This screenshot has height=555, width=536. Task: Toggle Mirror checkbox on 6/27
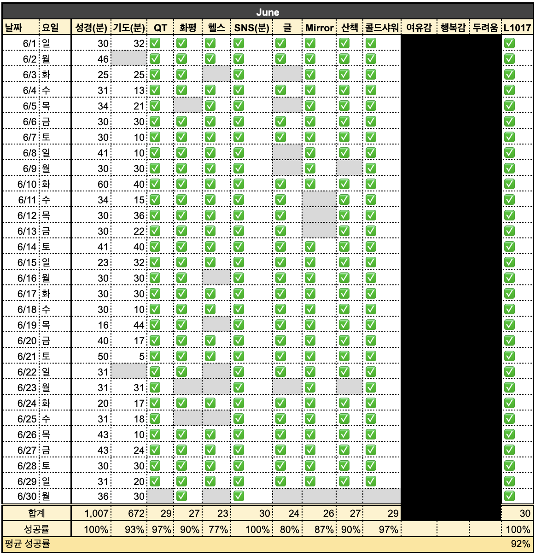point(310,450)
